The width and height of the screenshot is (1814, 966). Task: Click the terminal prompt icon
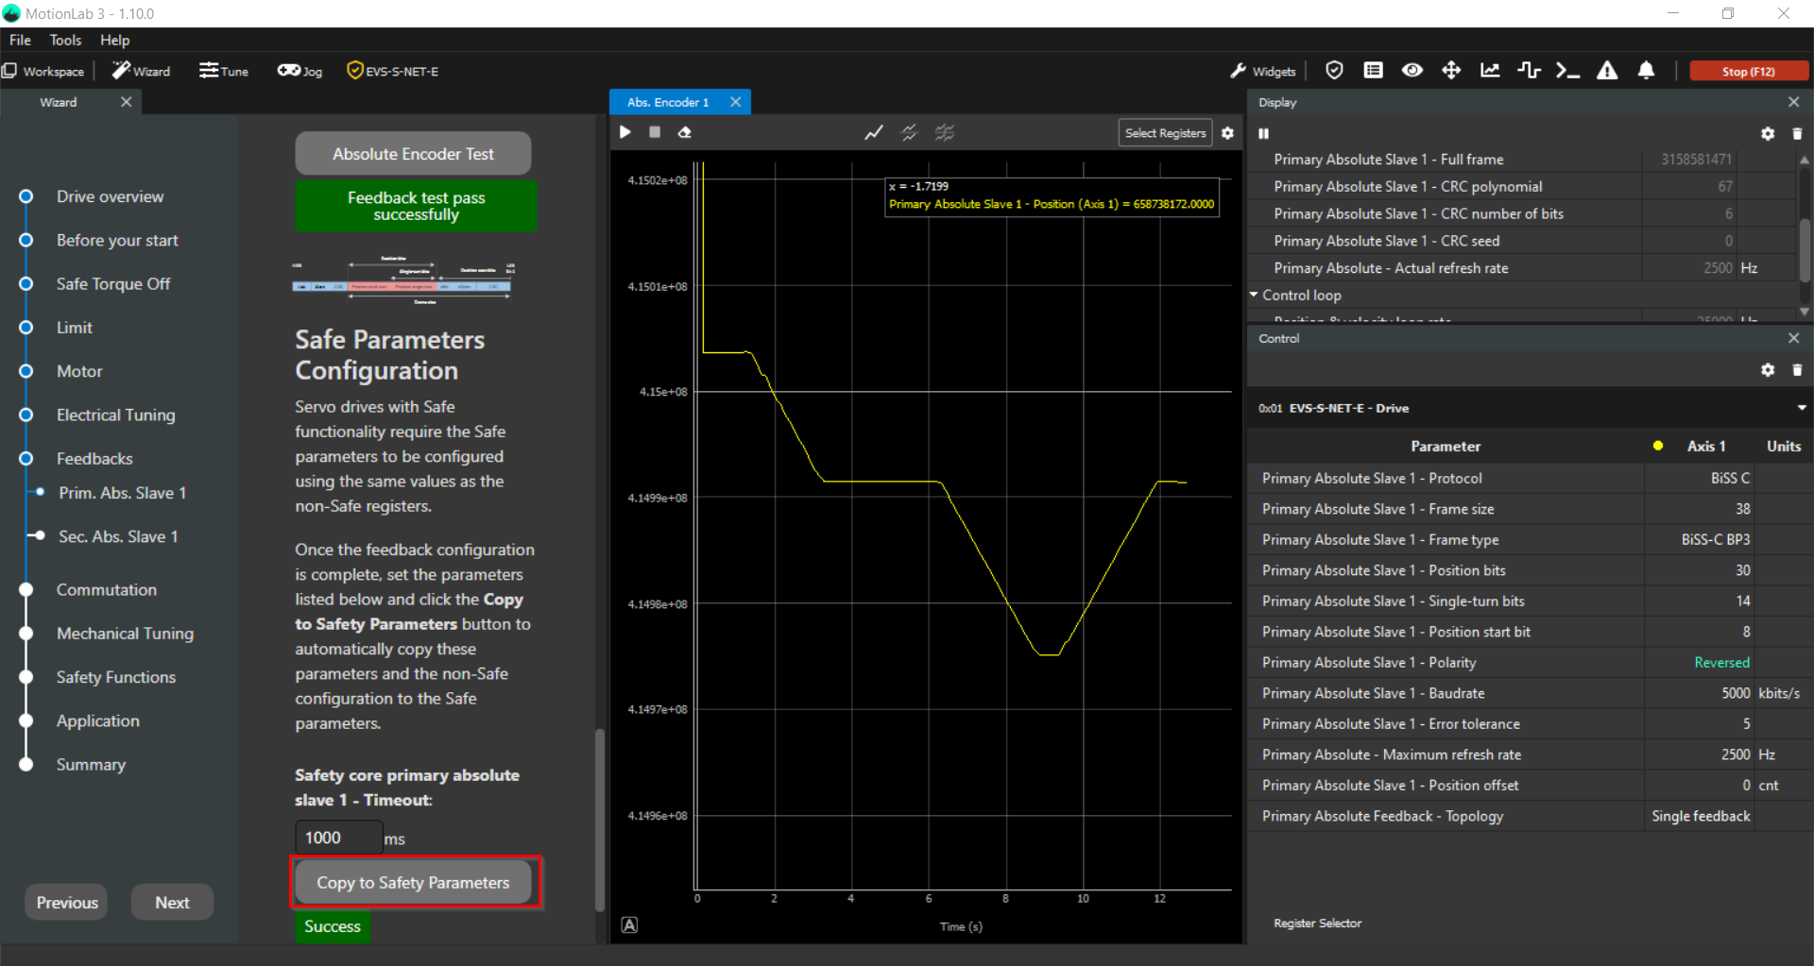pyautogui.click(x=1567, y=71)
